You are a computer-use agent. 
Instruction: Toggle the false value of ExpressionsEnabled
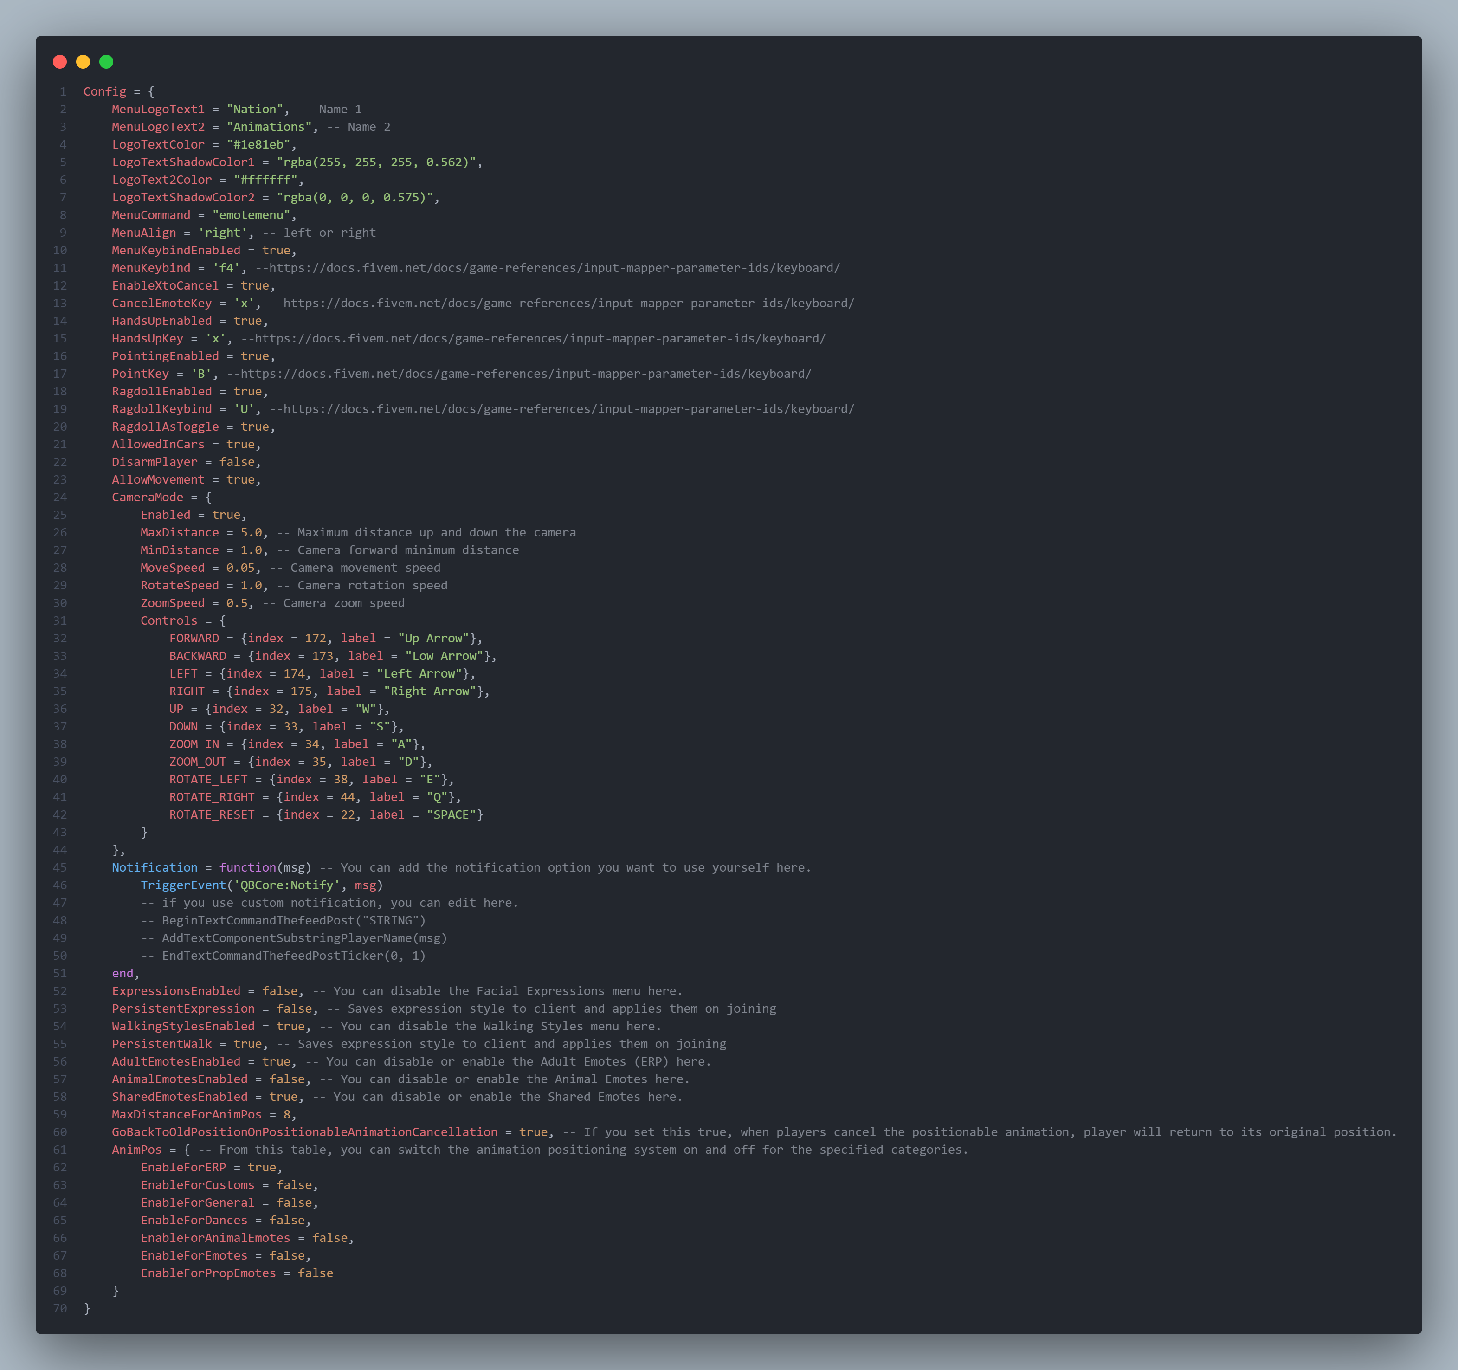[279, 990]
